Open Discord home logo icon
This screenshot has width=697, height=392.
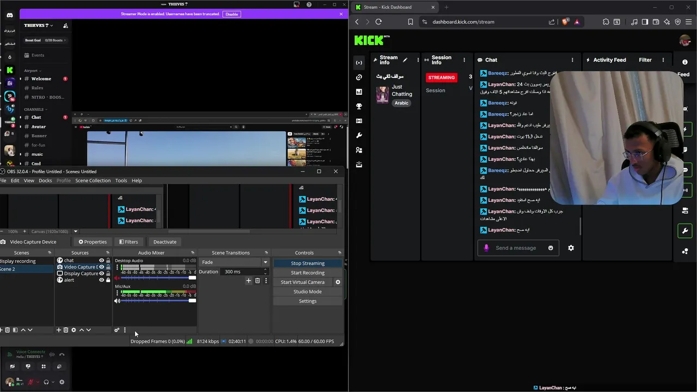10,15
